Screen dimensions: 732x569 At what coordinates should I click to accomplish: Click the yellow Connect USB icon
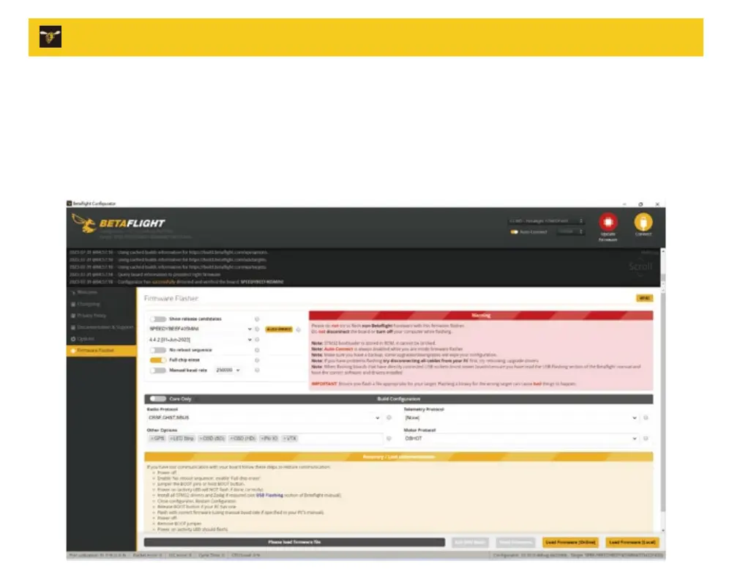pyautogui.click(x=643, y=222)
